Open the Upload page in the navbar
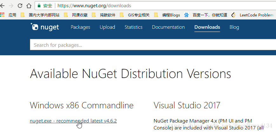The height and width of the screenshot is (132, 276). coord(107,27)
